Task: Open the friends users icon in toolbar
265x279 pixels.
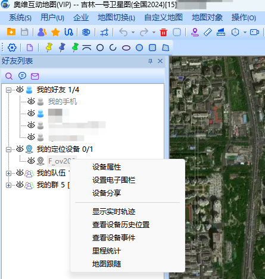Action: pos(42,32)
